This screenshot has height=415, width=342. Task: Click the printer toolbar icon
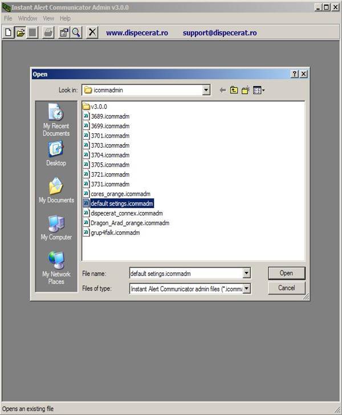[48, 32]
